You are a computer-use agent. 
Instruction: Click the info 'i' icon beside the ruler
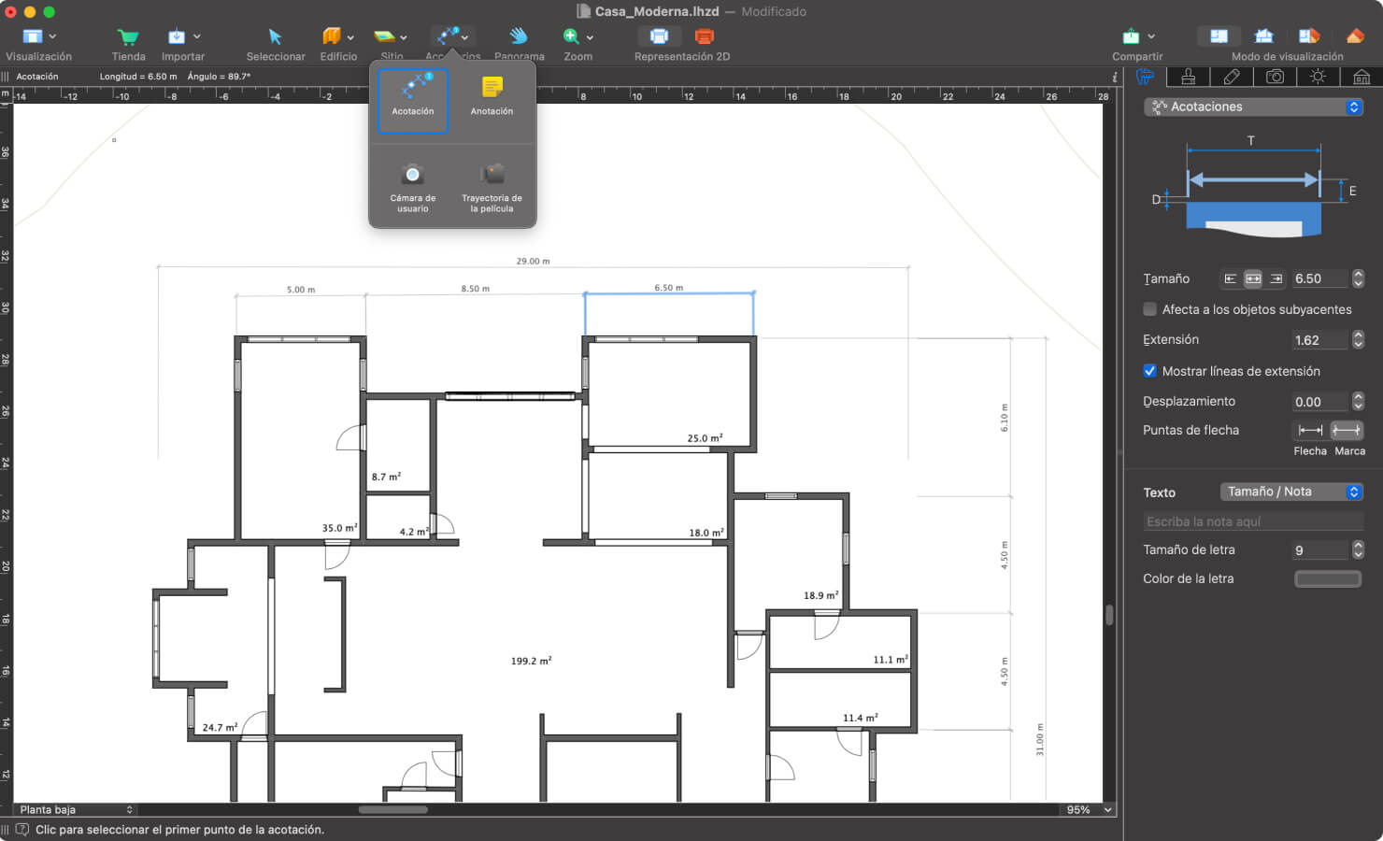pos(1114,77)
